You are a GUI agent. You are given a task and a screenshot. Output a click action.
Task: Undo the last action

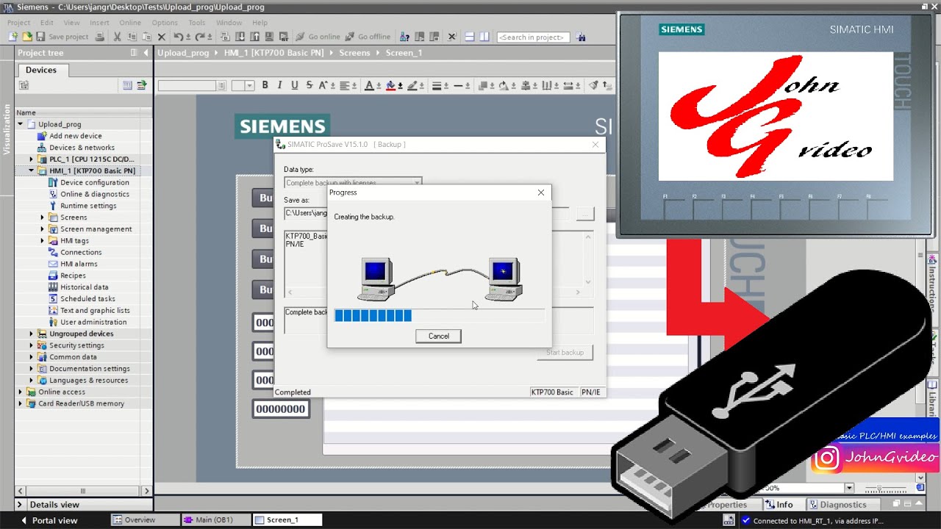coord(178,37)
